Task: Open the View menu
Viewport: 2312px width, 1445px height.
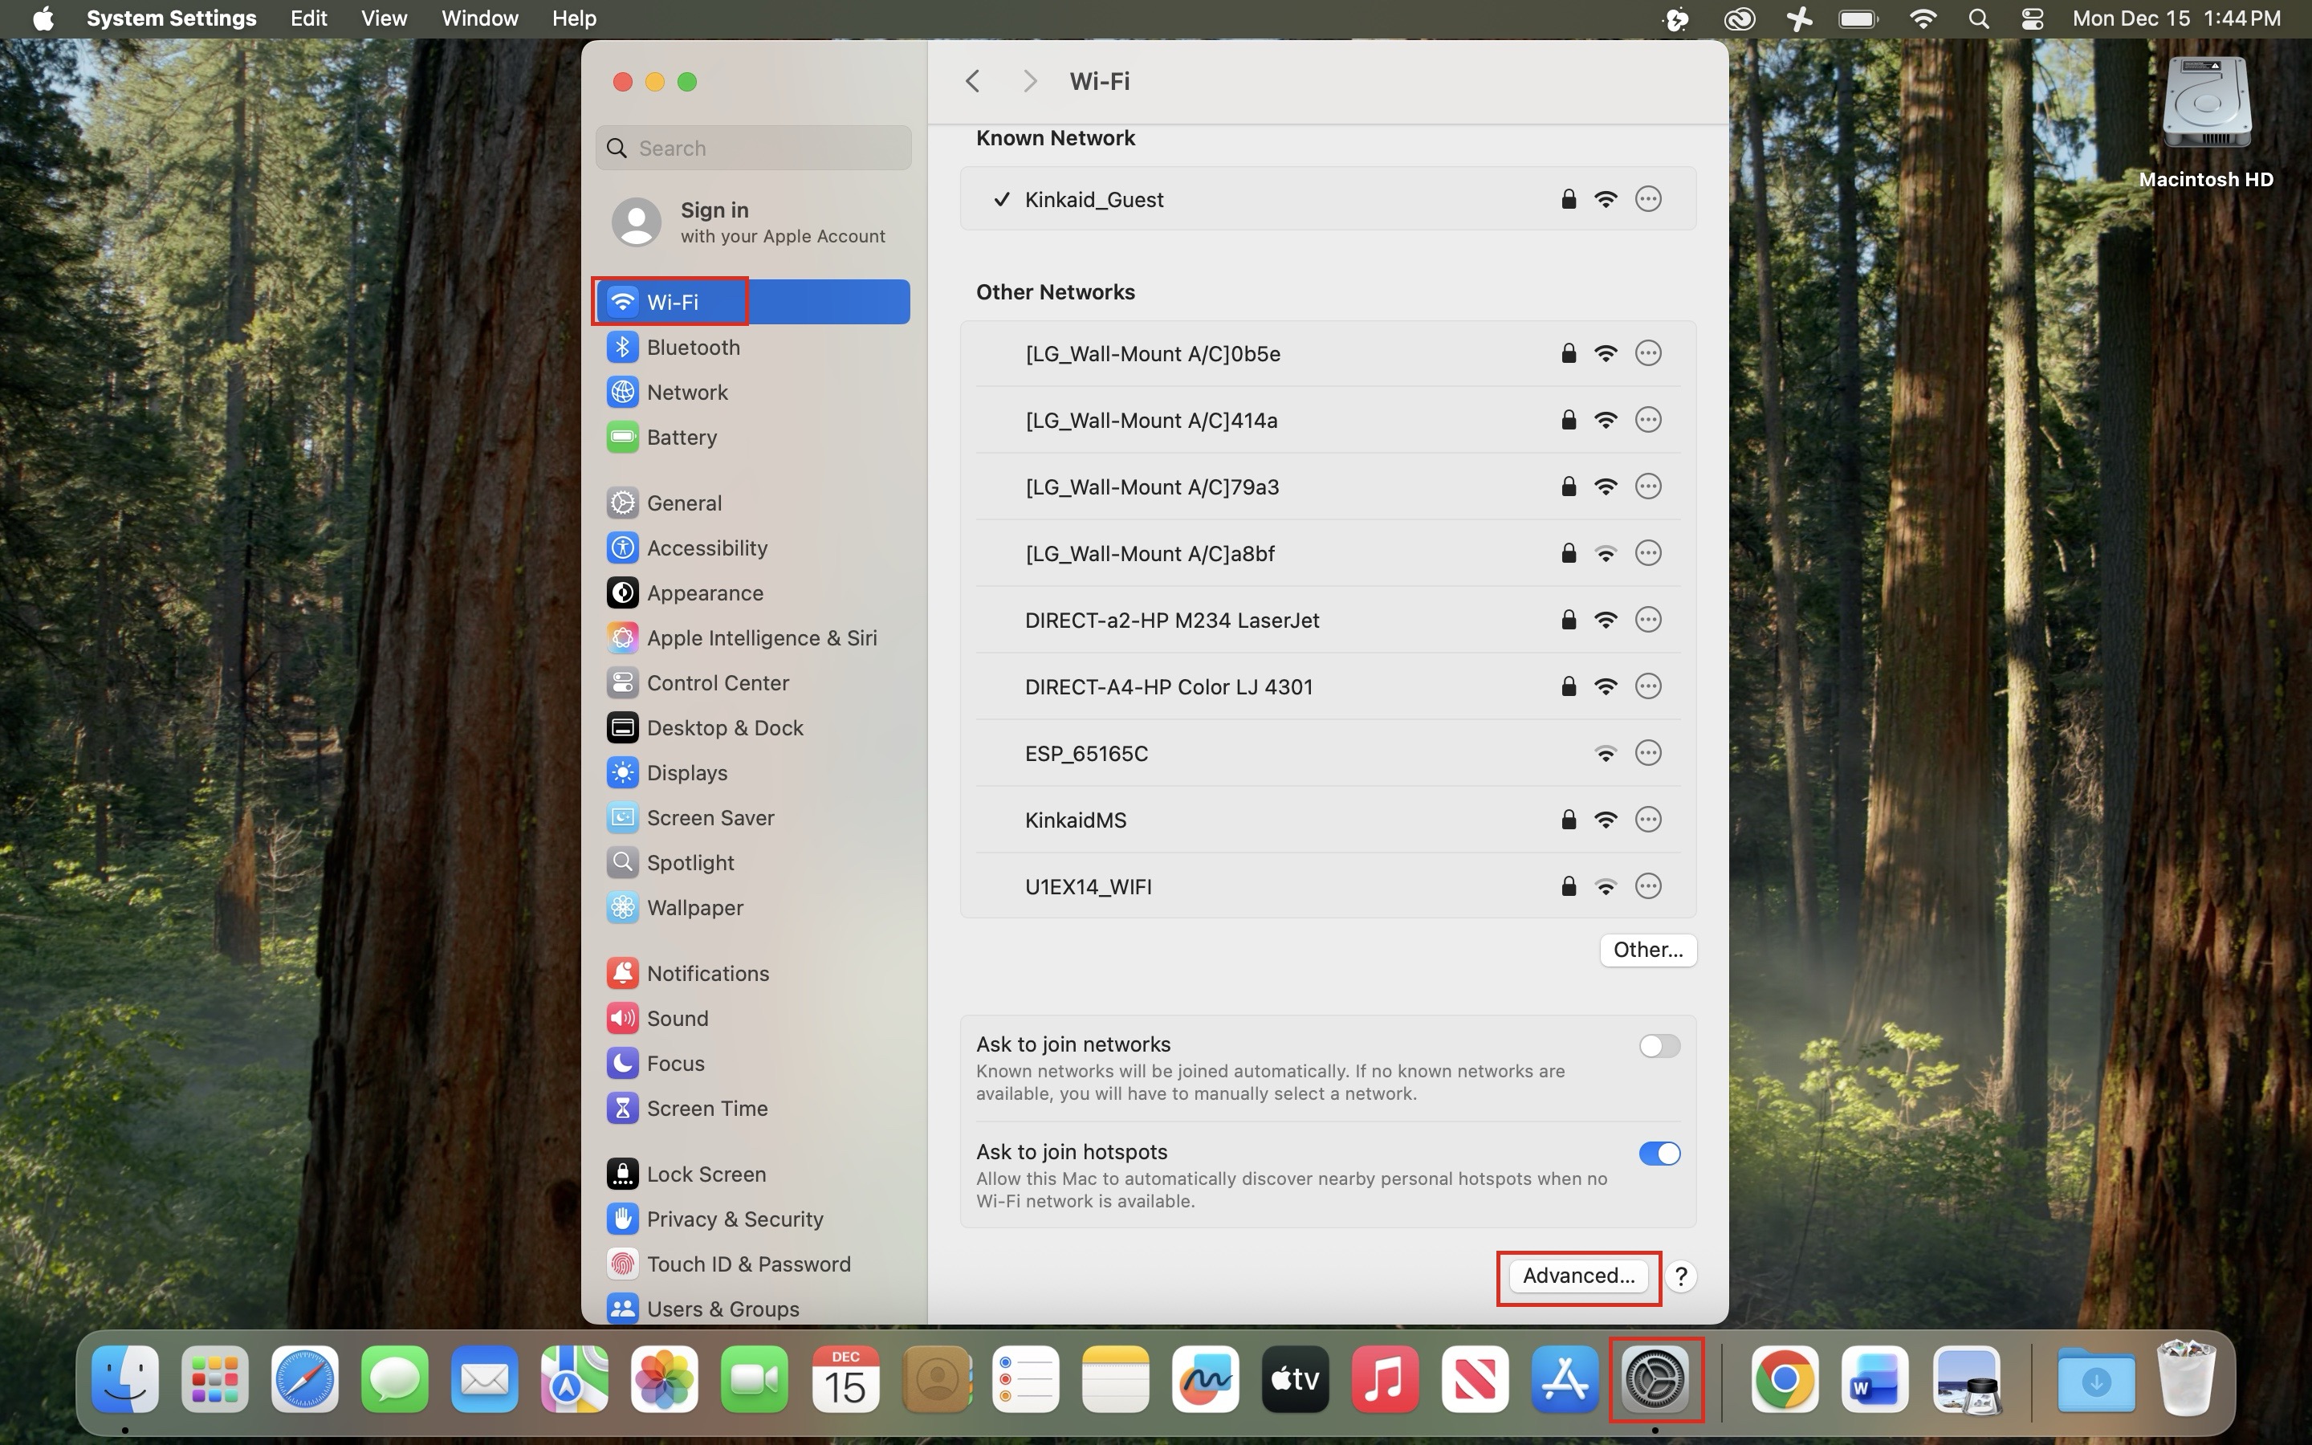Action: [384, 18]
